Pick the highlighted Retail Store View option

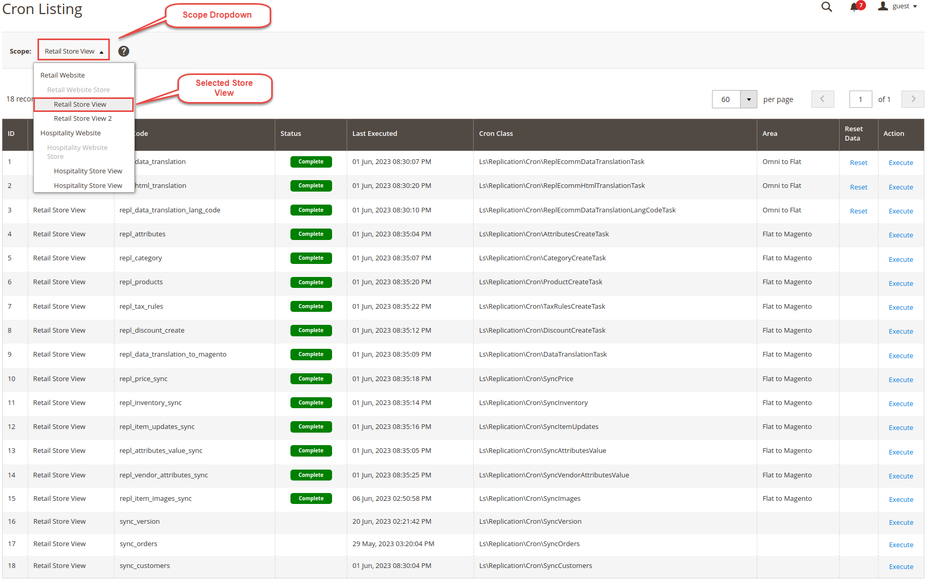point(80,105)
